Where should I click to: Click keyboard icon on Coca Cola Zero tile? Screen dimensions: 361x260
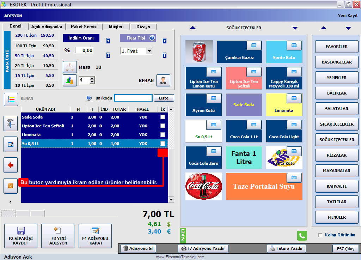[x=214, y=151]
